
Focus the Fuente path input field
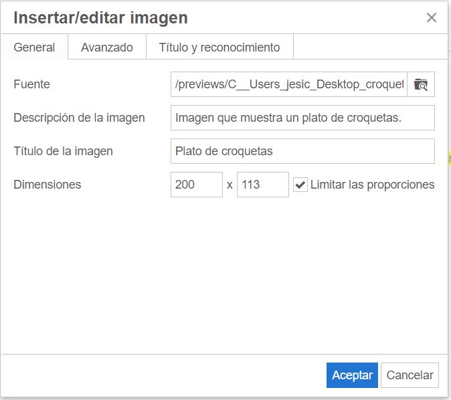(289, 84)
